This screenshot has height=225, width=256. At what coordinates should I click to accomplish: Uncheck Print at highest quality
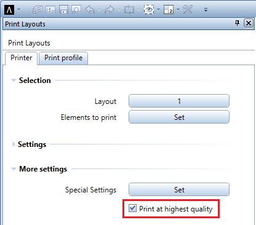pos(132,208)
